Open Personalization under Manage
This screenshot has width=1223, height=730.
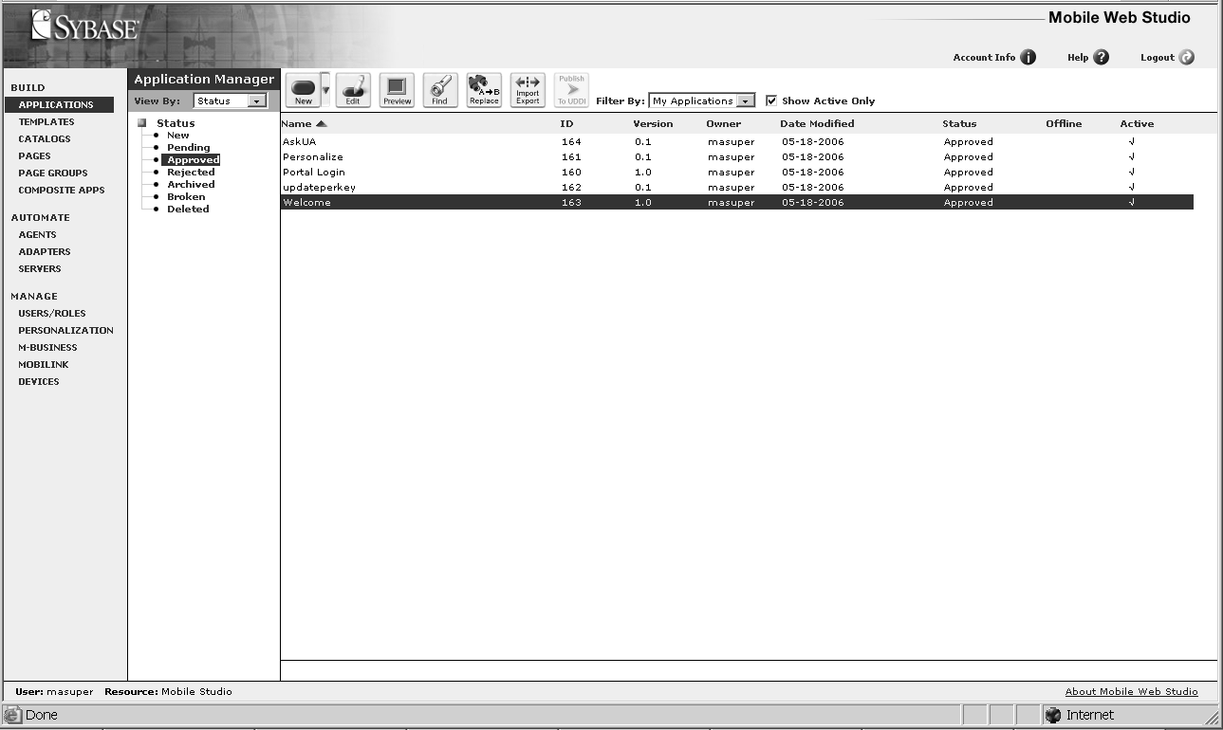click(65, 330)
